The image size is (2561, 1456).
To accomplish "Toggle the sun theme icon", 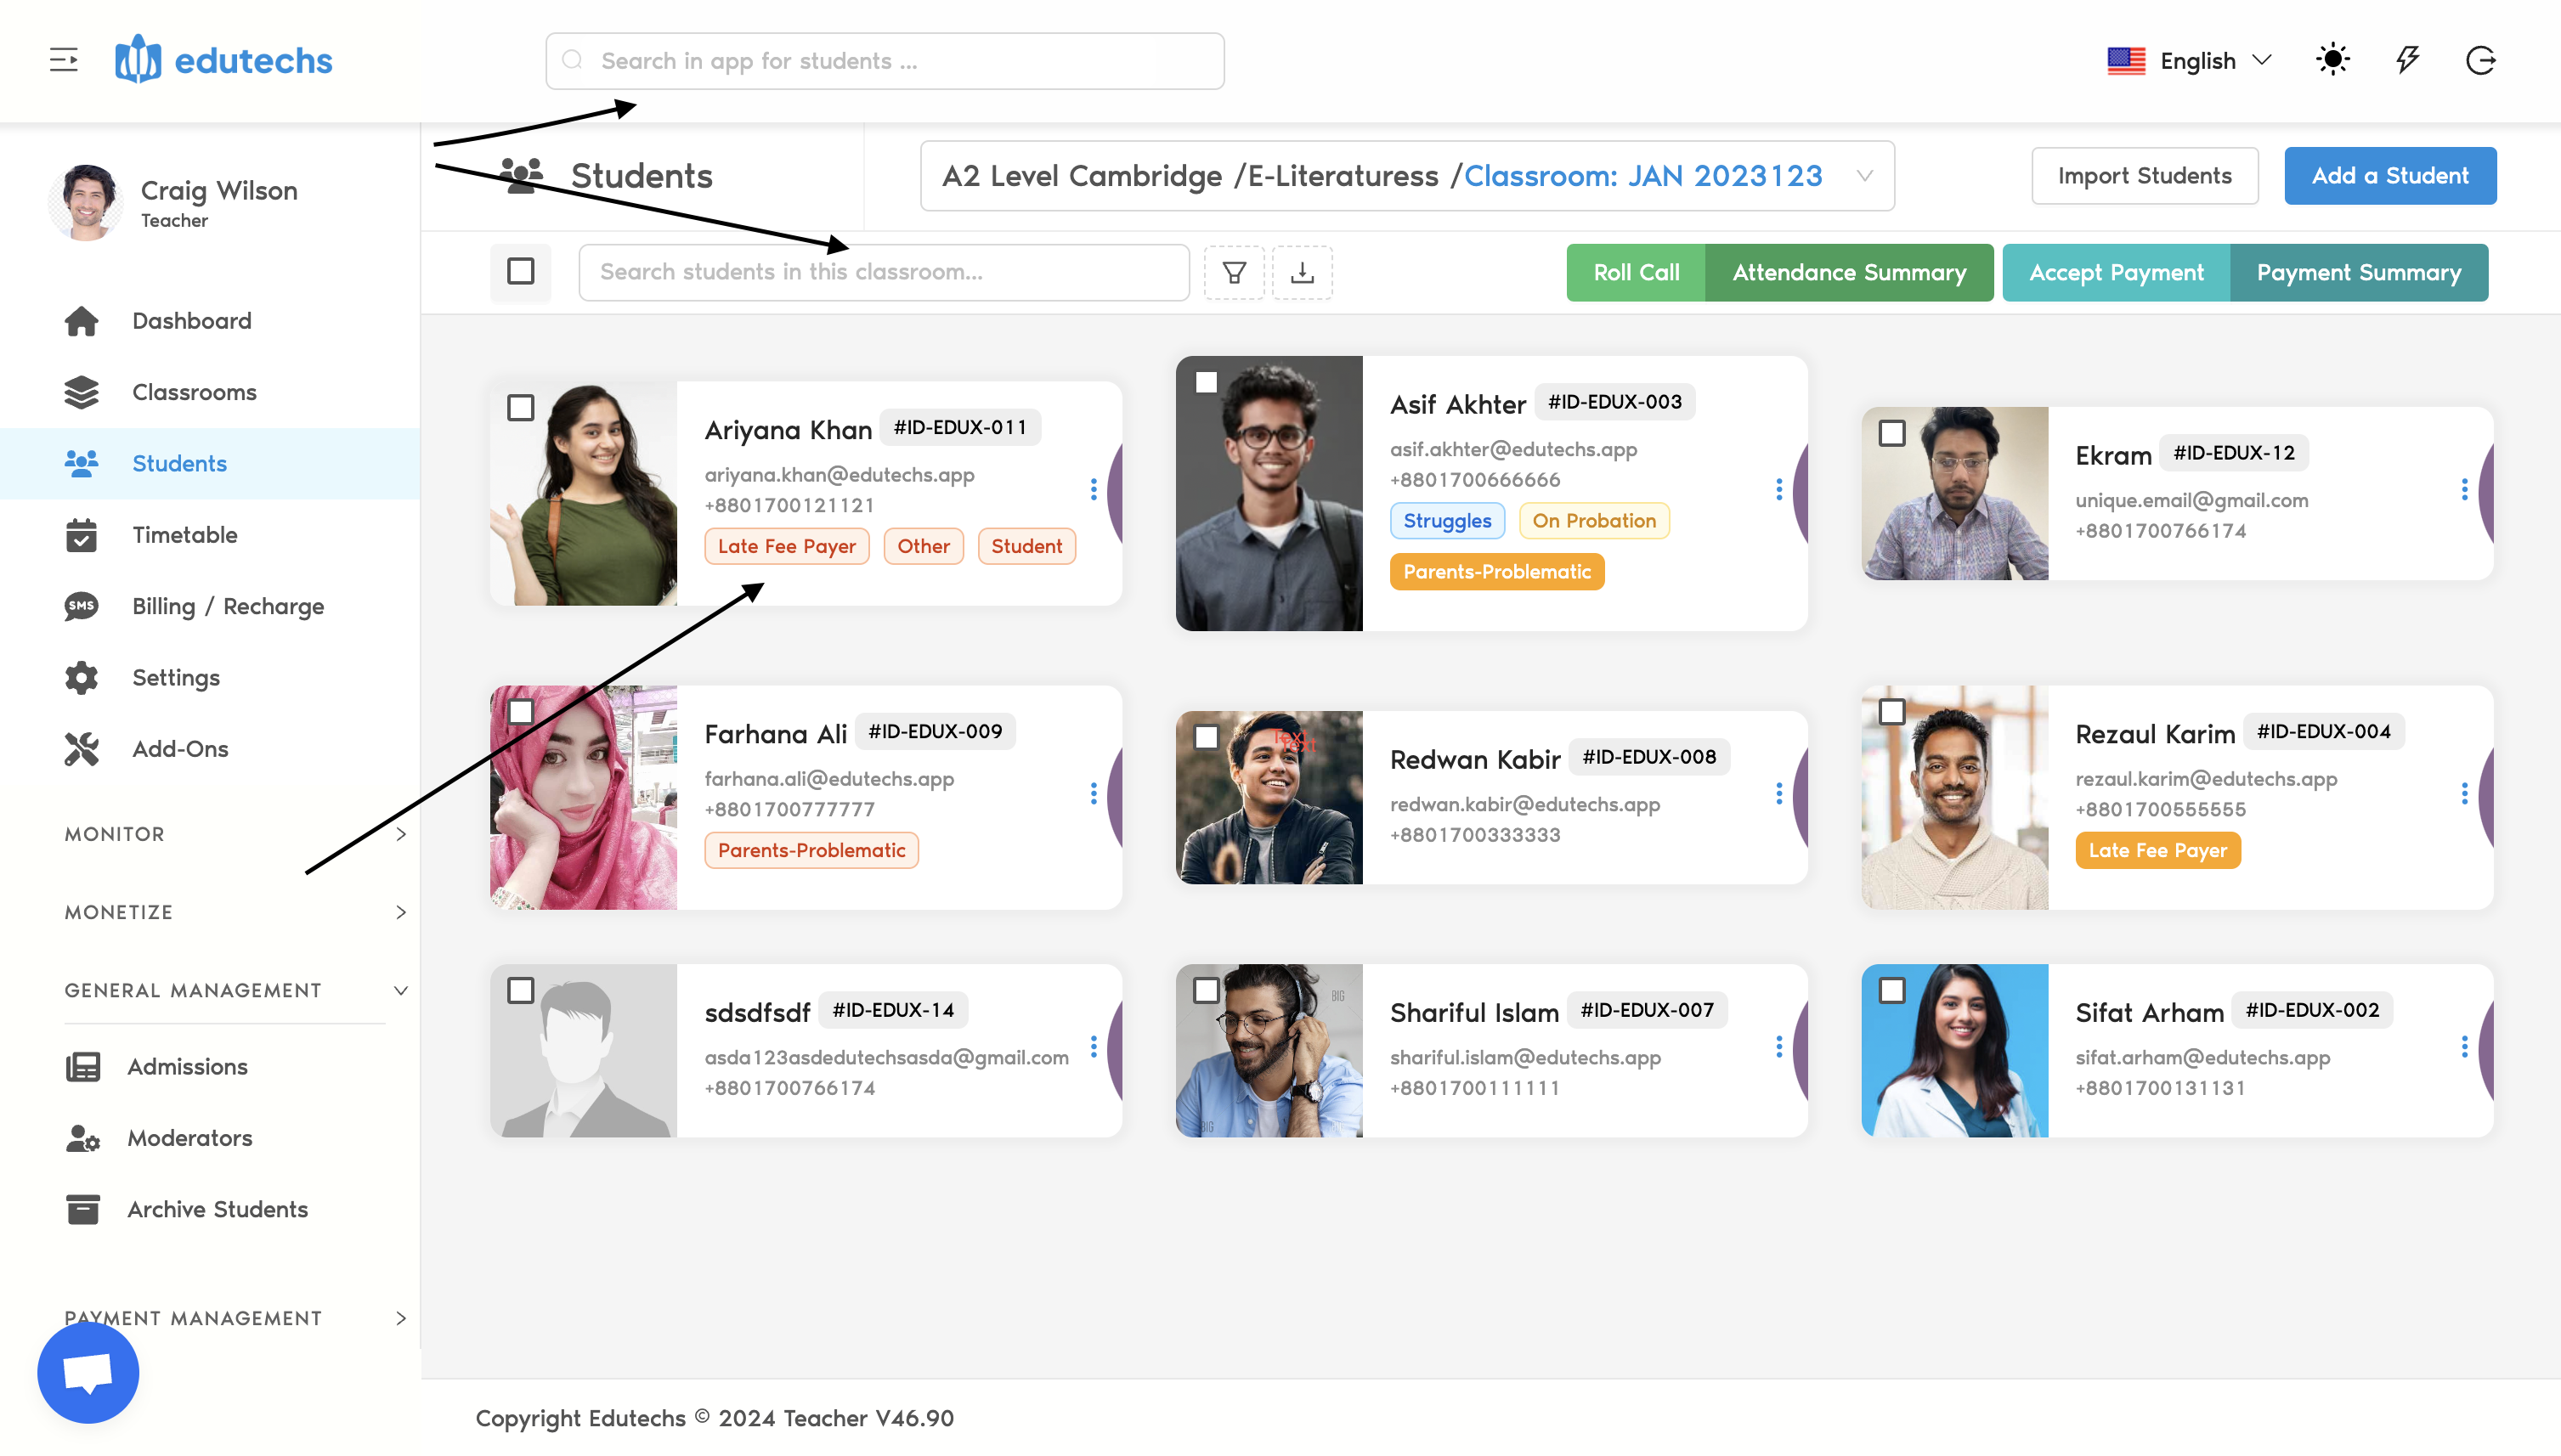I will (2332, 60).
